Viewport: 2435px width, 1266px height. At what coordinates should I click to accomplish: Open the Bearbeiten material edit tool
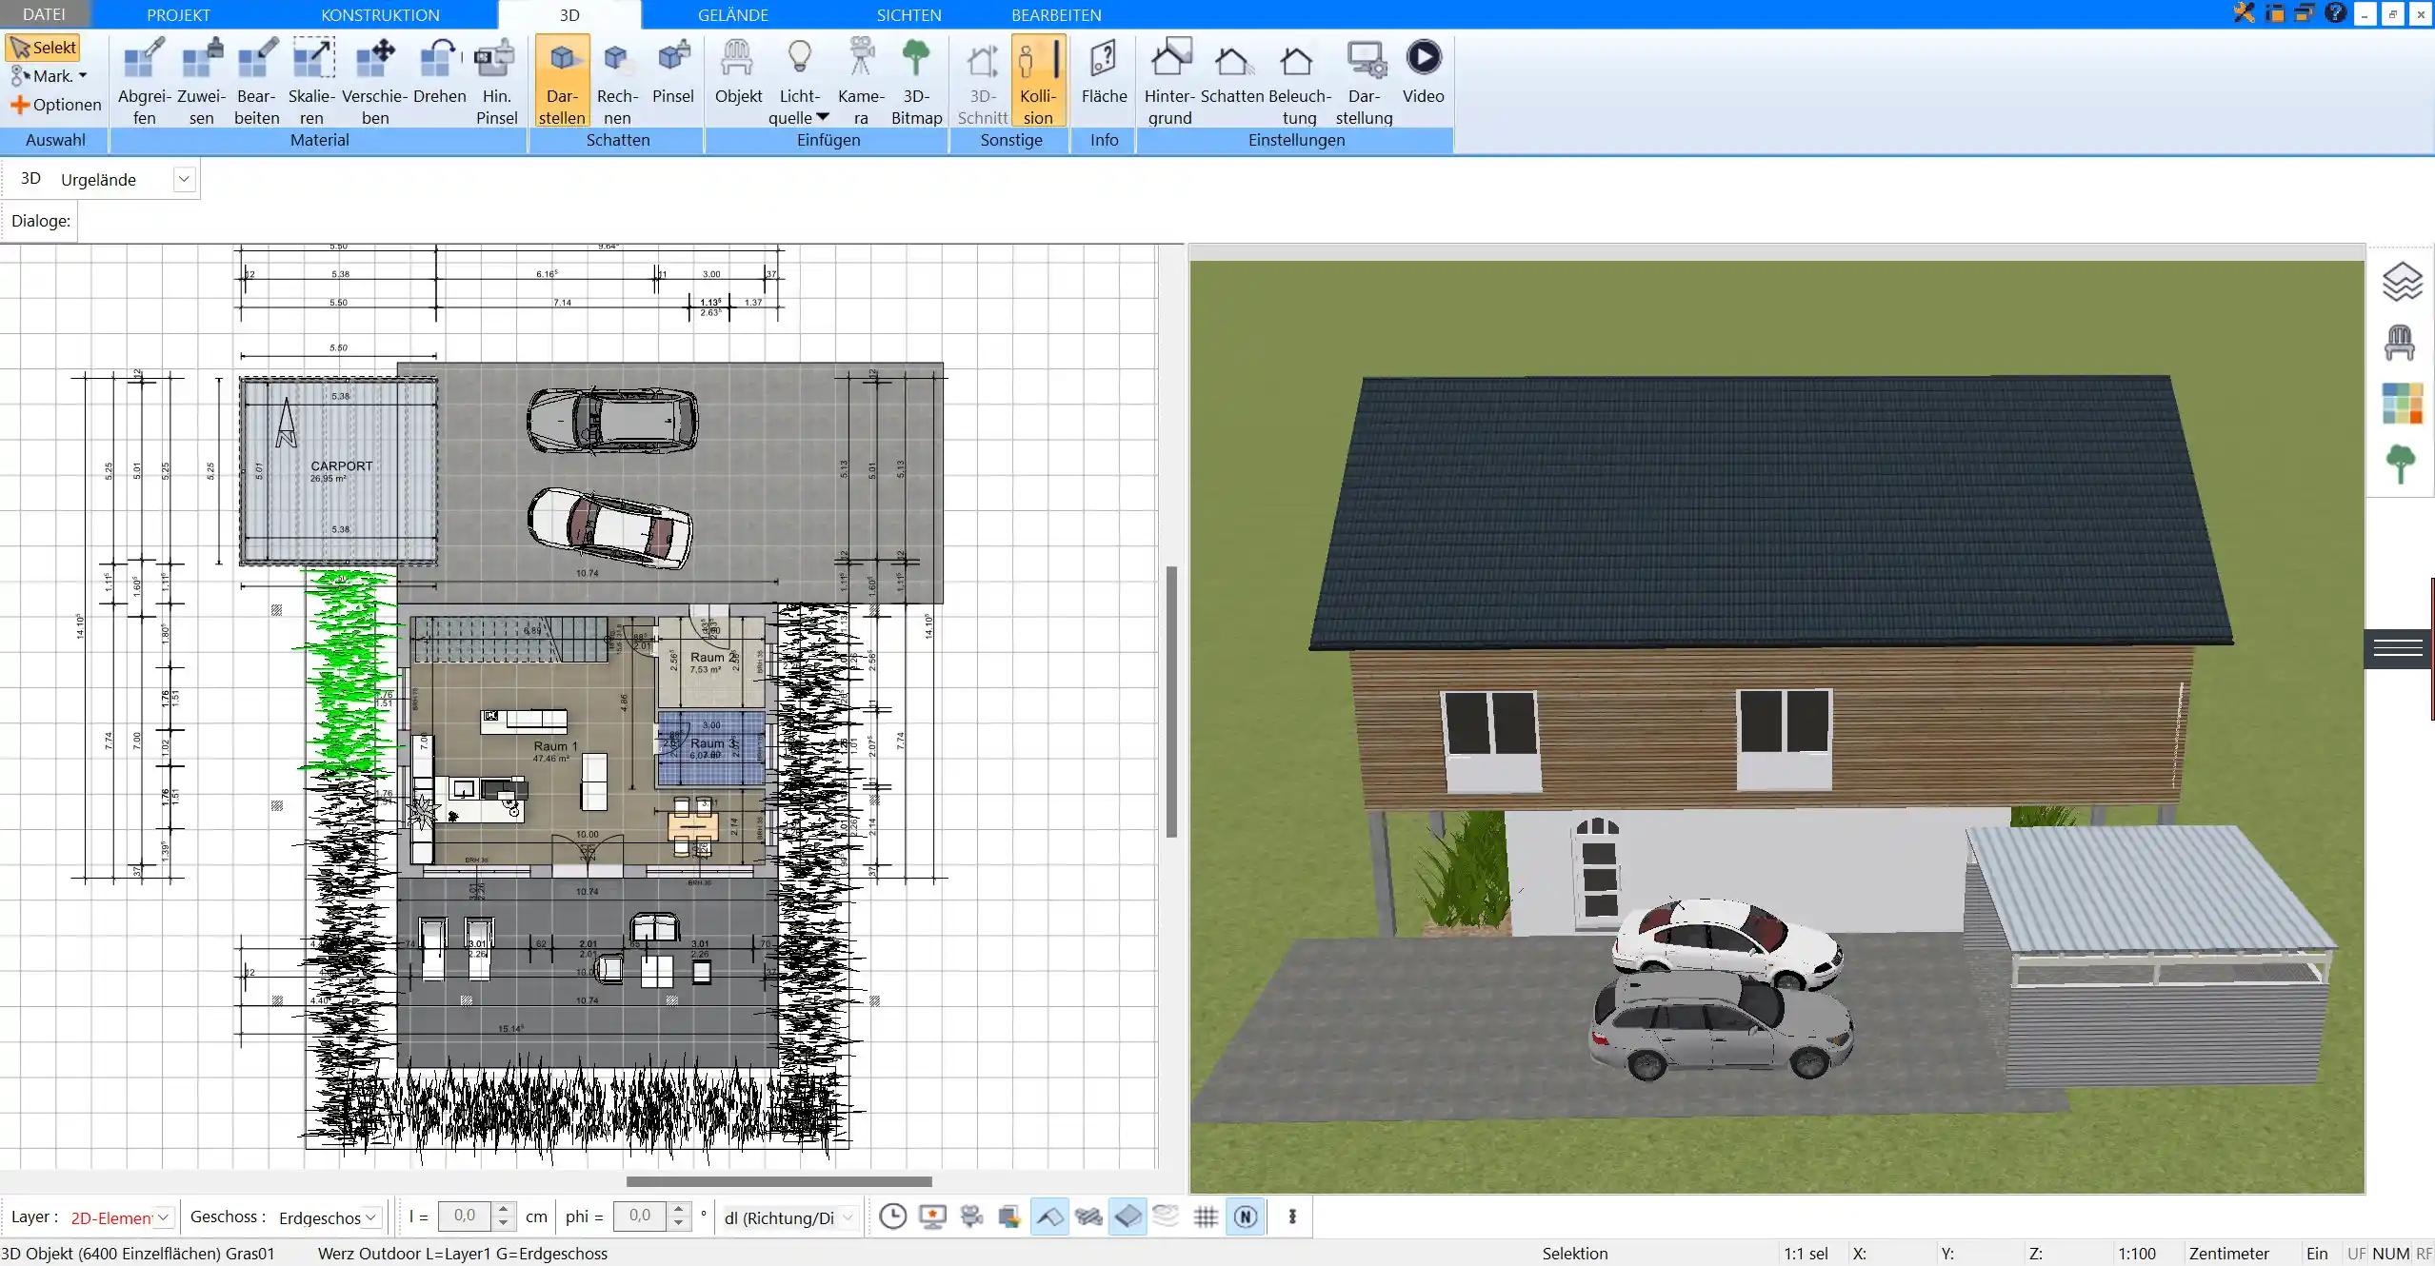[x=257, y=81]
